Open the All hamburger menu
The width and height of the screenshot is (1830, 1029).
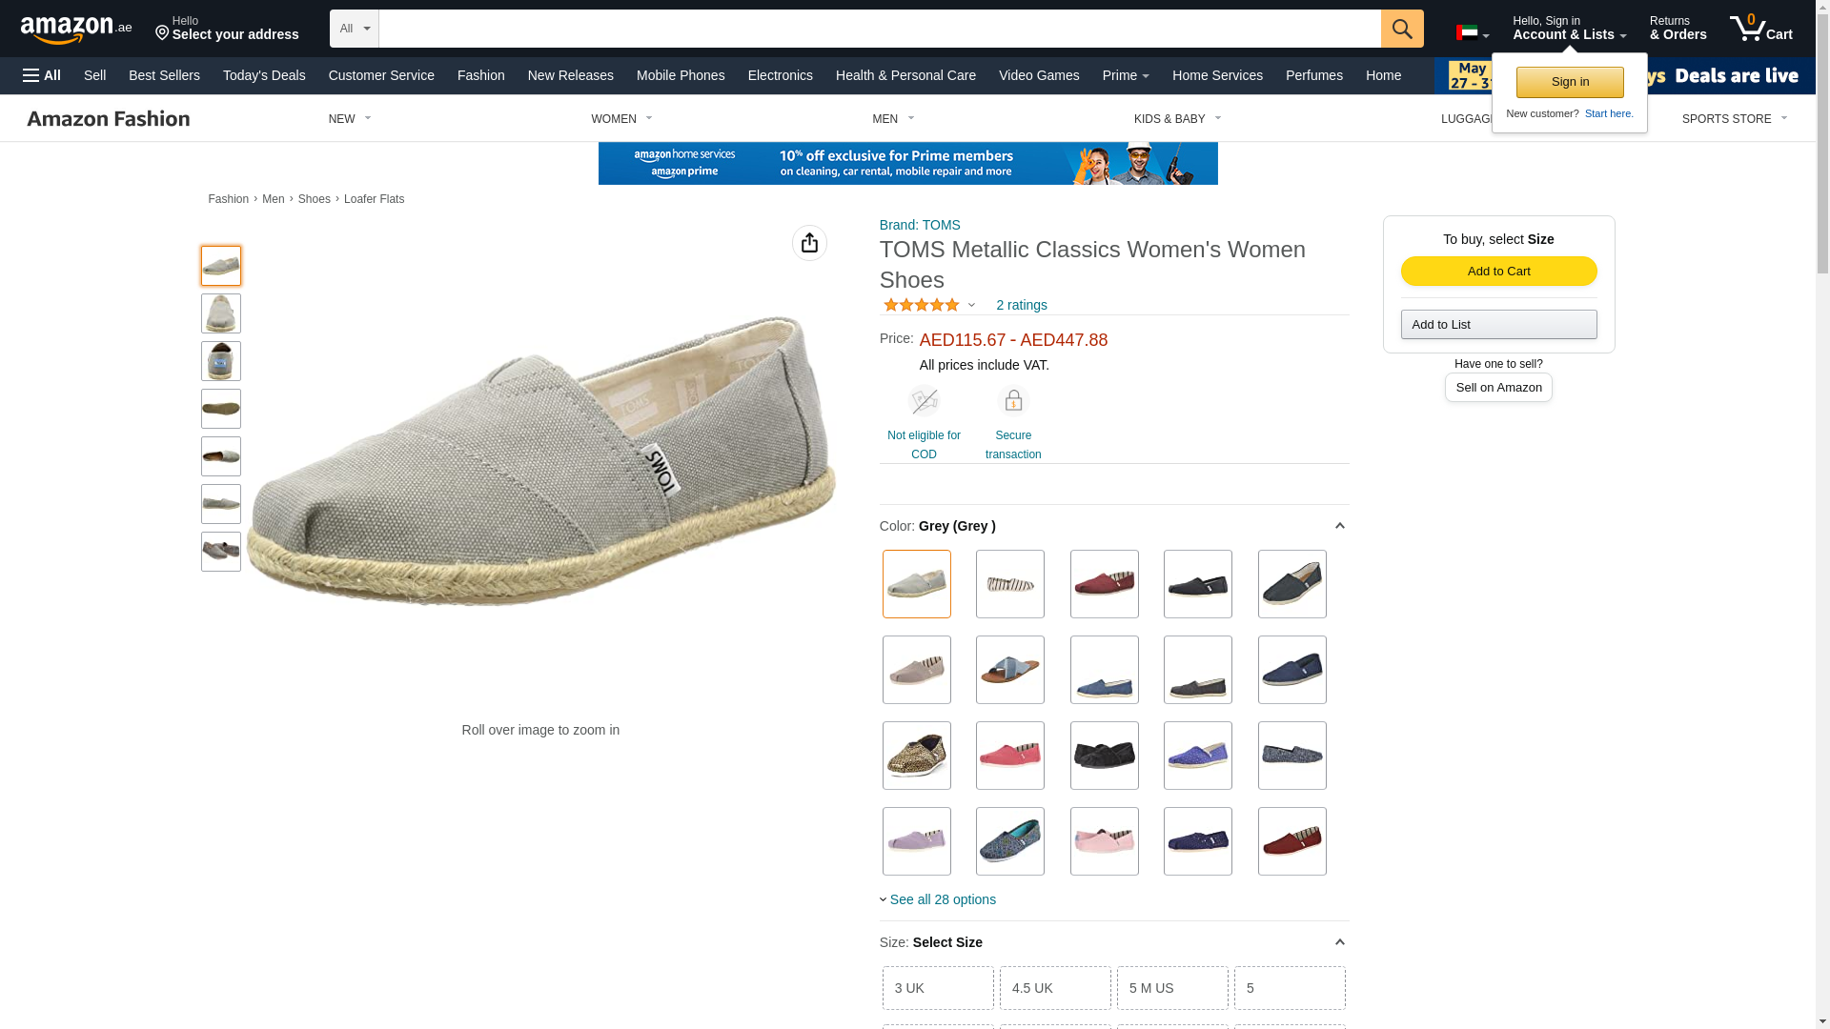click(42, 75)
